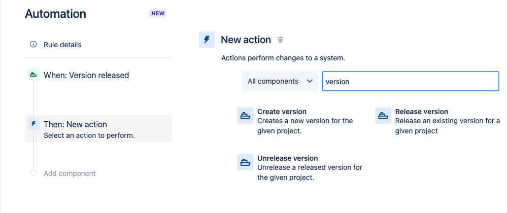Click the Add component label
Image resolution: width=507 pixels, height=213 pixels.
70,173
